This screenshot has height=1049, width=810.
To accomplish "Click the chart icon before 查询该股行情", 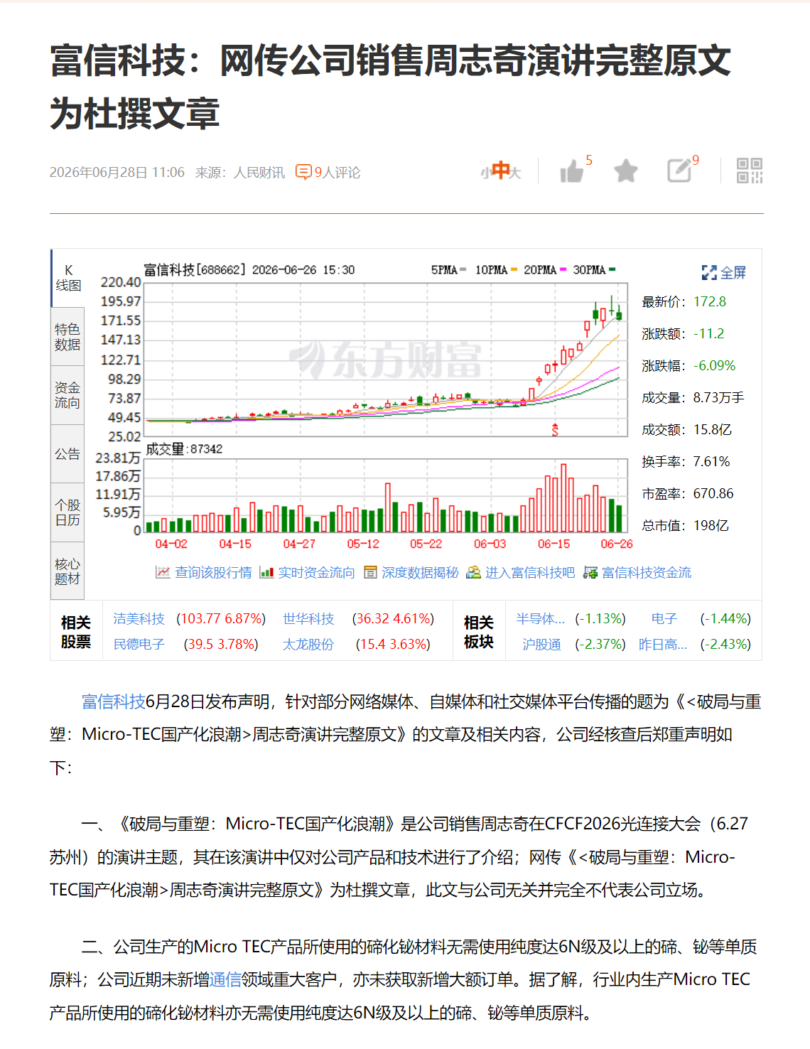I will pyautogui.click(x=163, y=572).
